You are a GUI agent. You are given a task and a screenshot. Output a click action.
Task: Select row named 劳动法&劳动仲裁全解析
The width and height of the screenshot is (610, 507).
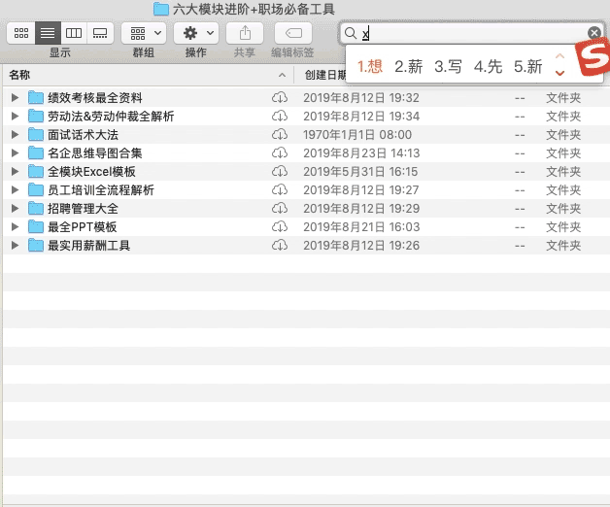coord(307,116)
